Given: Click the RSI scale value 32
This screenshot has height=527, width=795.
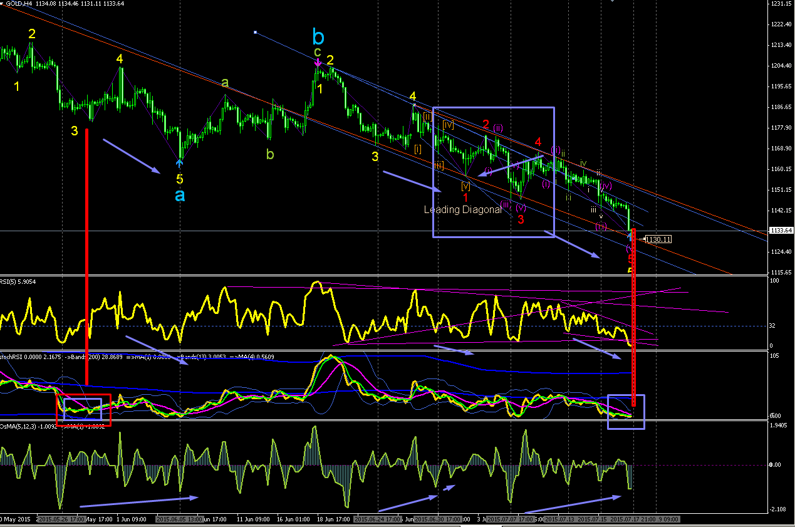Looking at the screenshot, I should [773, 326].
